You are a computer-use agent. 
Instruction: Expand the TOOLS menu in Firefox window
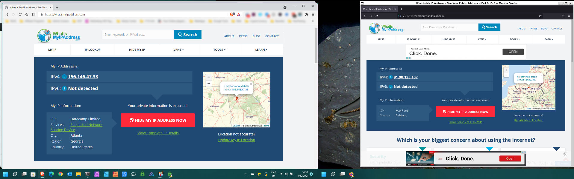[x=515, y=39]
